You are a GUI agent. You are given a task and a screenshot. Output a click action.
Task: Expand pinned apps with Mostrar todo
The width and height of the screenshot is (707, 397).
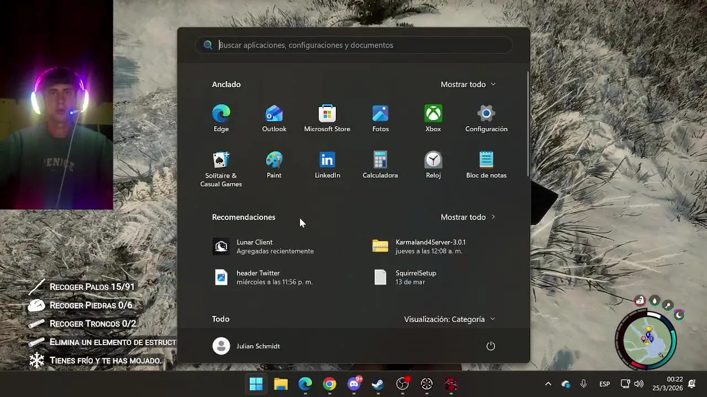(468, 84)
